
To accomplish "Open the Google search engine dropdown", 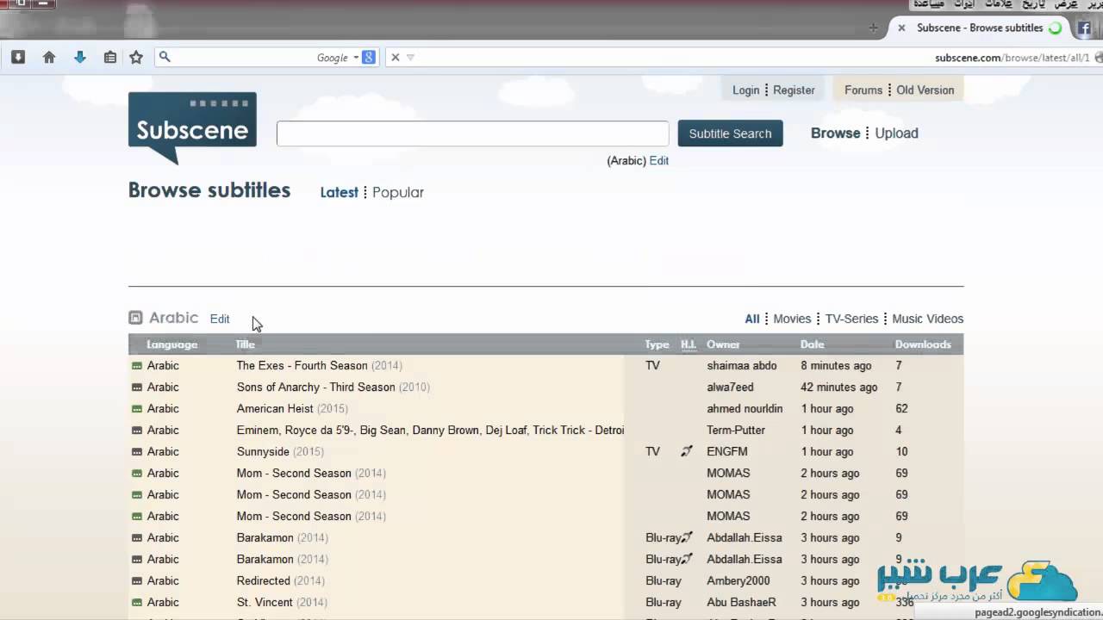I will click(x=356, y=58).
